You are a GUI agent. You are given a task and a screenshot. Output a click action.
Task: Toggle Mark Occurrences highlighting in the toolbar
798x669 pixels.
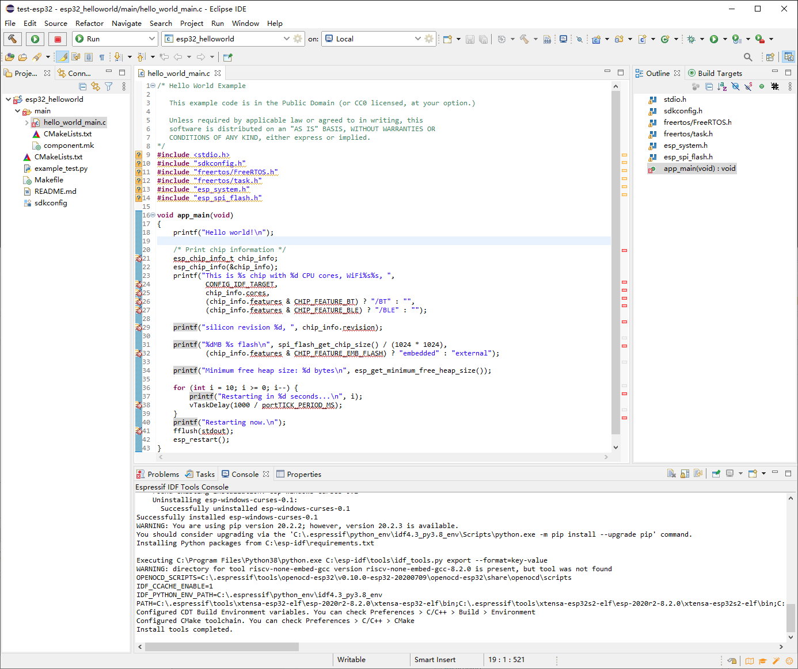coord(62,57)
